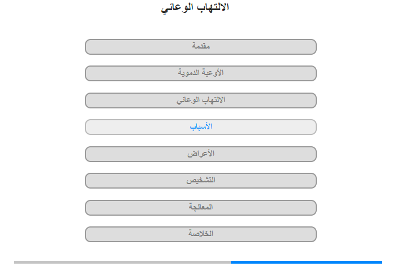Click the highlighted الأسباب item
The image size is (396, 271).
(201, 127)
